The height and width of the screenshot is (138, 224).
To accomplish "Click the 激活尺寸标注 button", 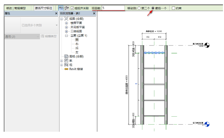I will [43, 8].
